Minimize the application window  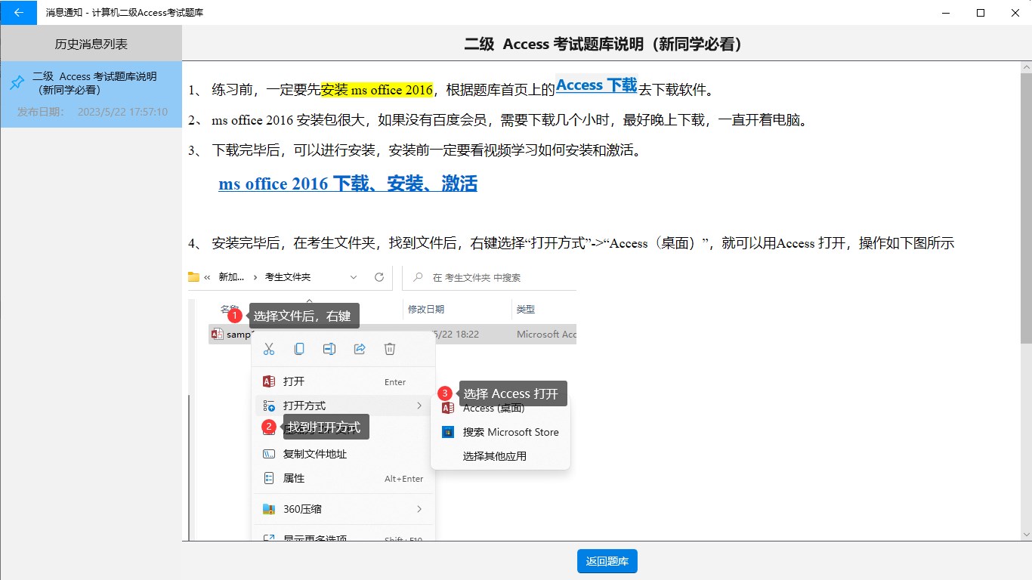point(946,12)
